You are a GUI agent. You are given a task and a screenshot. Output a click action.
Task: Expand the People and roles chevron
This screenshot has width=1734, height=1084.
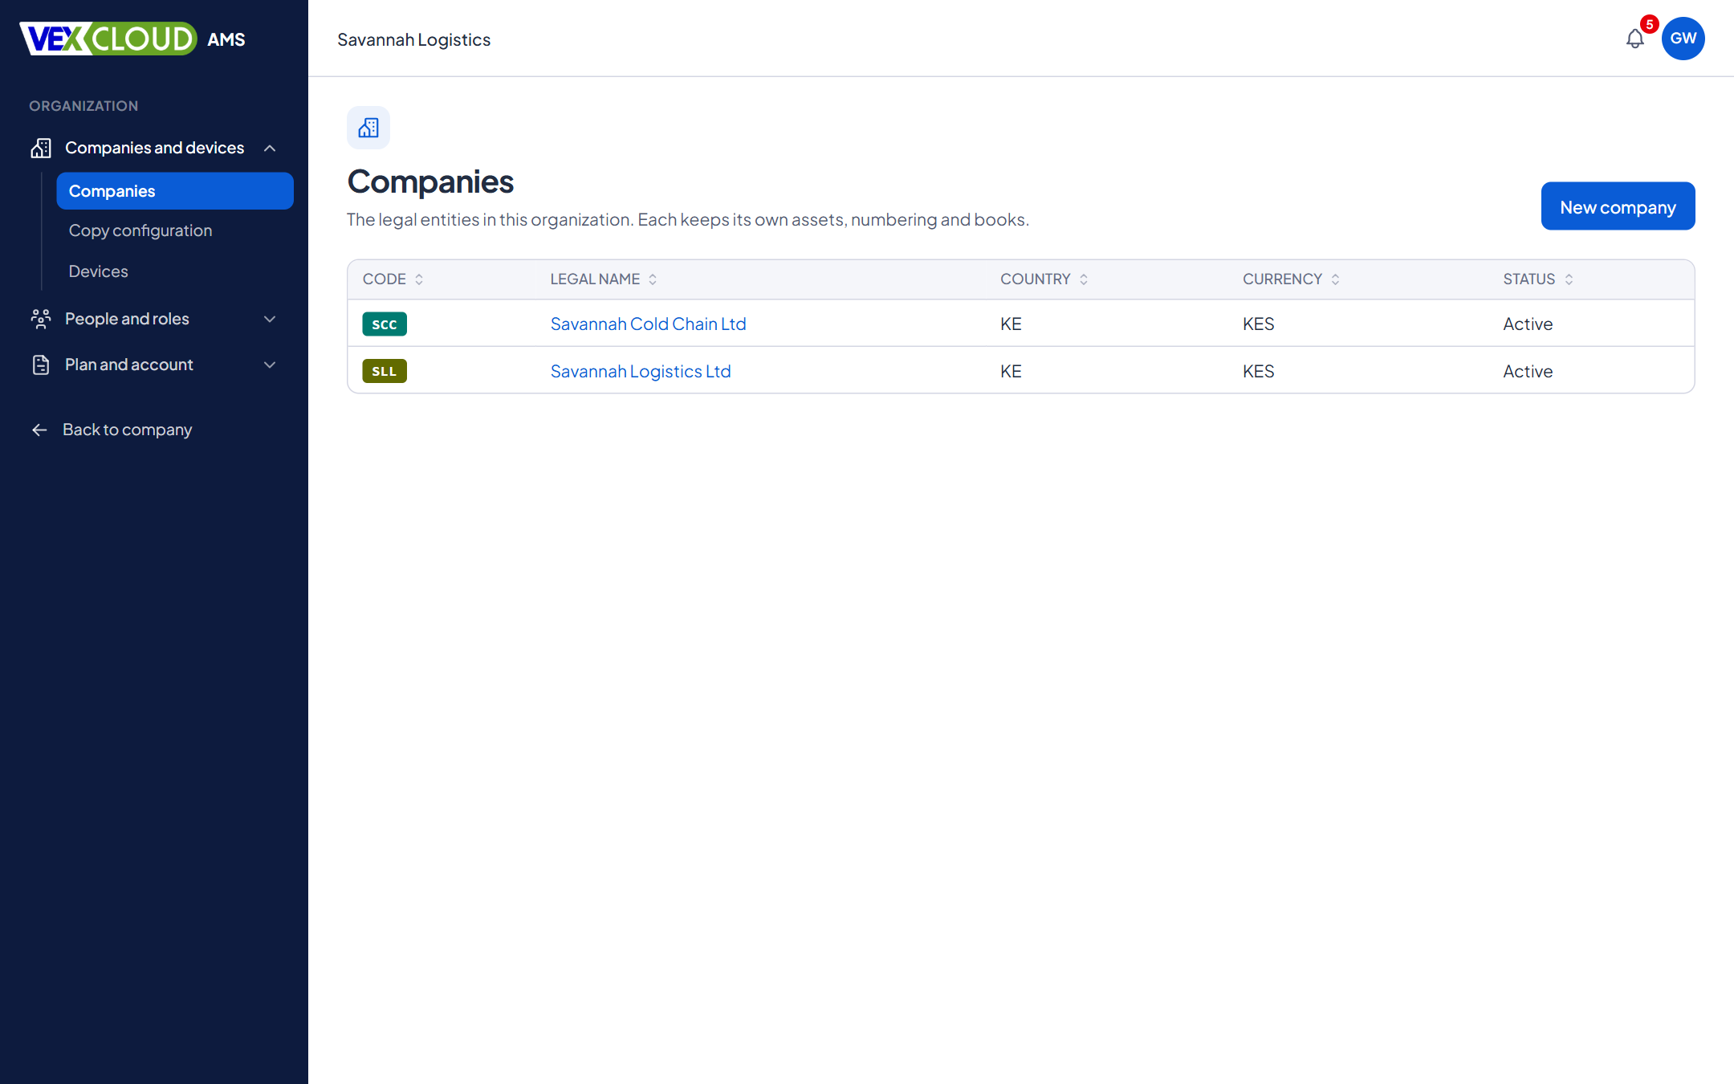pos(270,319)
